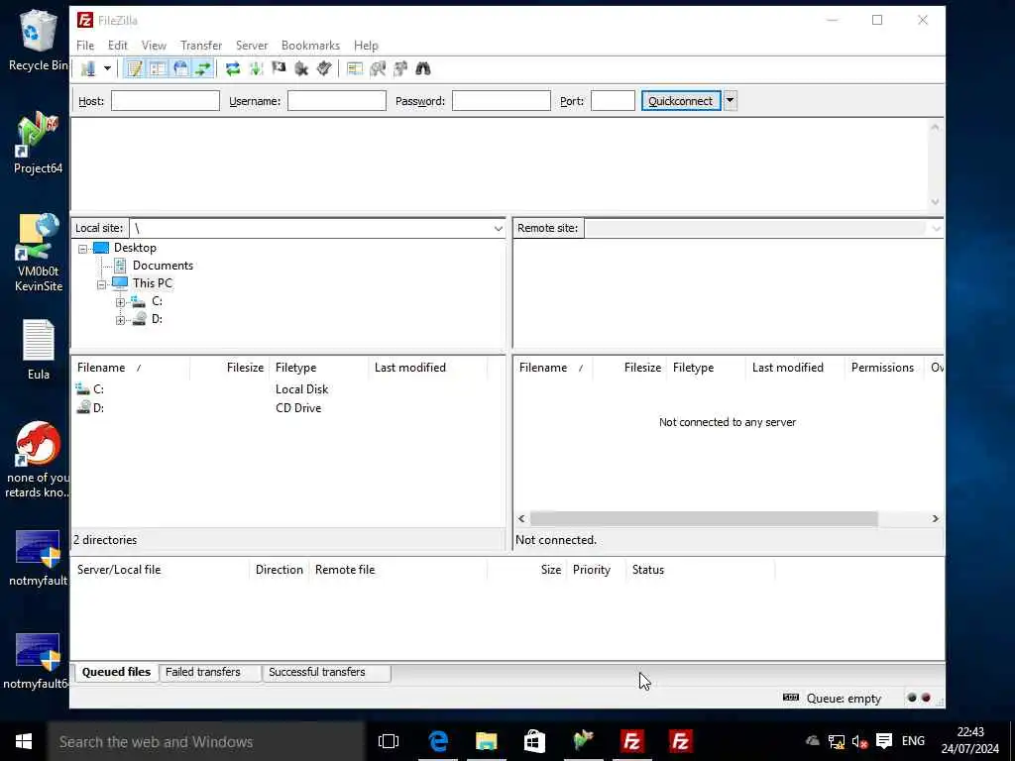Image resolution: width=1015 pixels, height=761 pixels.
Task: Toggle message log display icon
Action: pos(135,68)
